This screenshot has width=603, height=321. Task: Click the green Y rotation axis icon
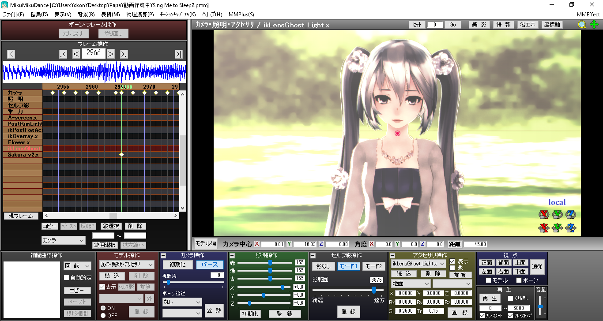click(557, 215)
